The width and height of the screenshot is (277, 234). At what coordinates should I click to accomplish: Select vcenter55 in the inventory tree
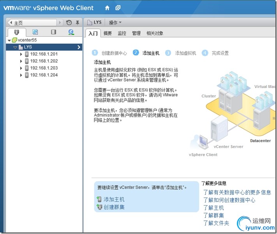tap(27, 40)
